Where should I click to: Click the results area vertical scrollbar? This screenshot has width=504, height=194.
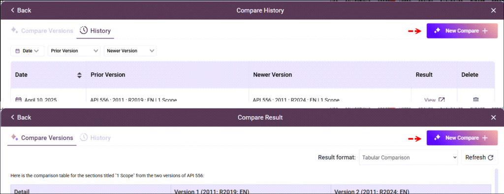tap(496, 181)
